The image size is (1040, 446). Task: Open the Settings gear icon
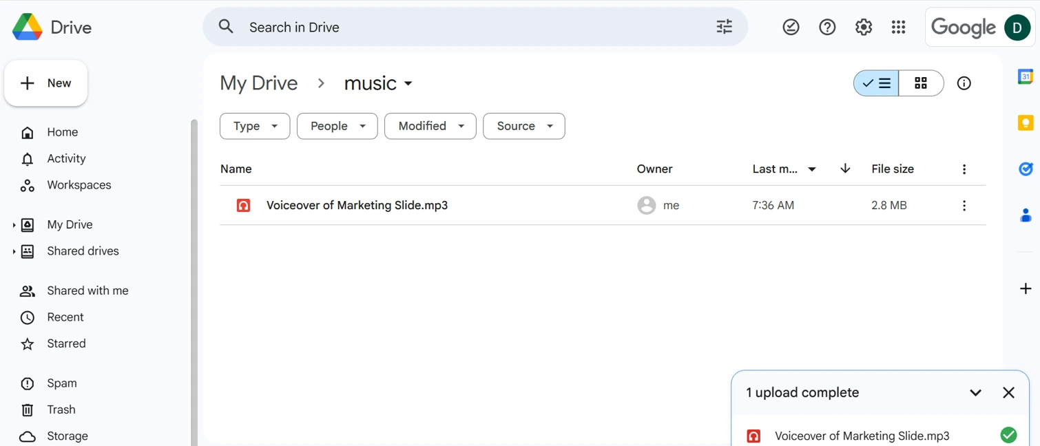863,27
